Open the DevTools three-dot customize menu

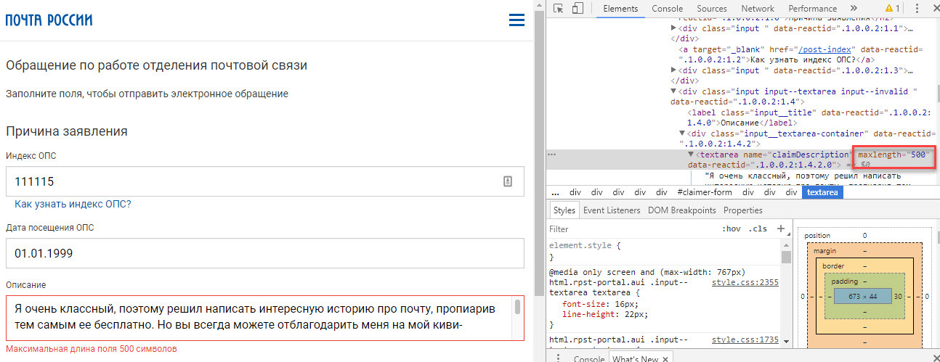[917, 9]
